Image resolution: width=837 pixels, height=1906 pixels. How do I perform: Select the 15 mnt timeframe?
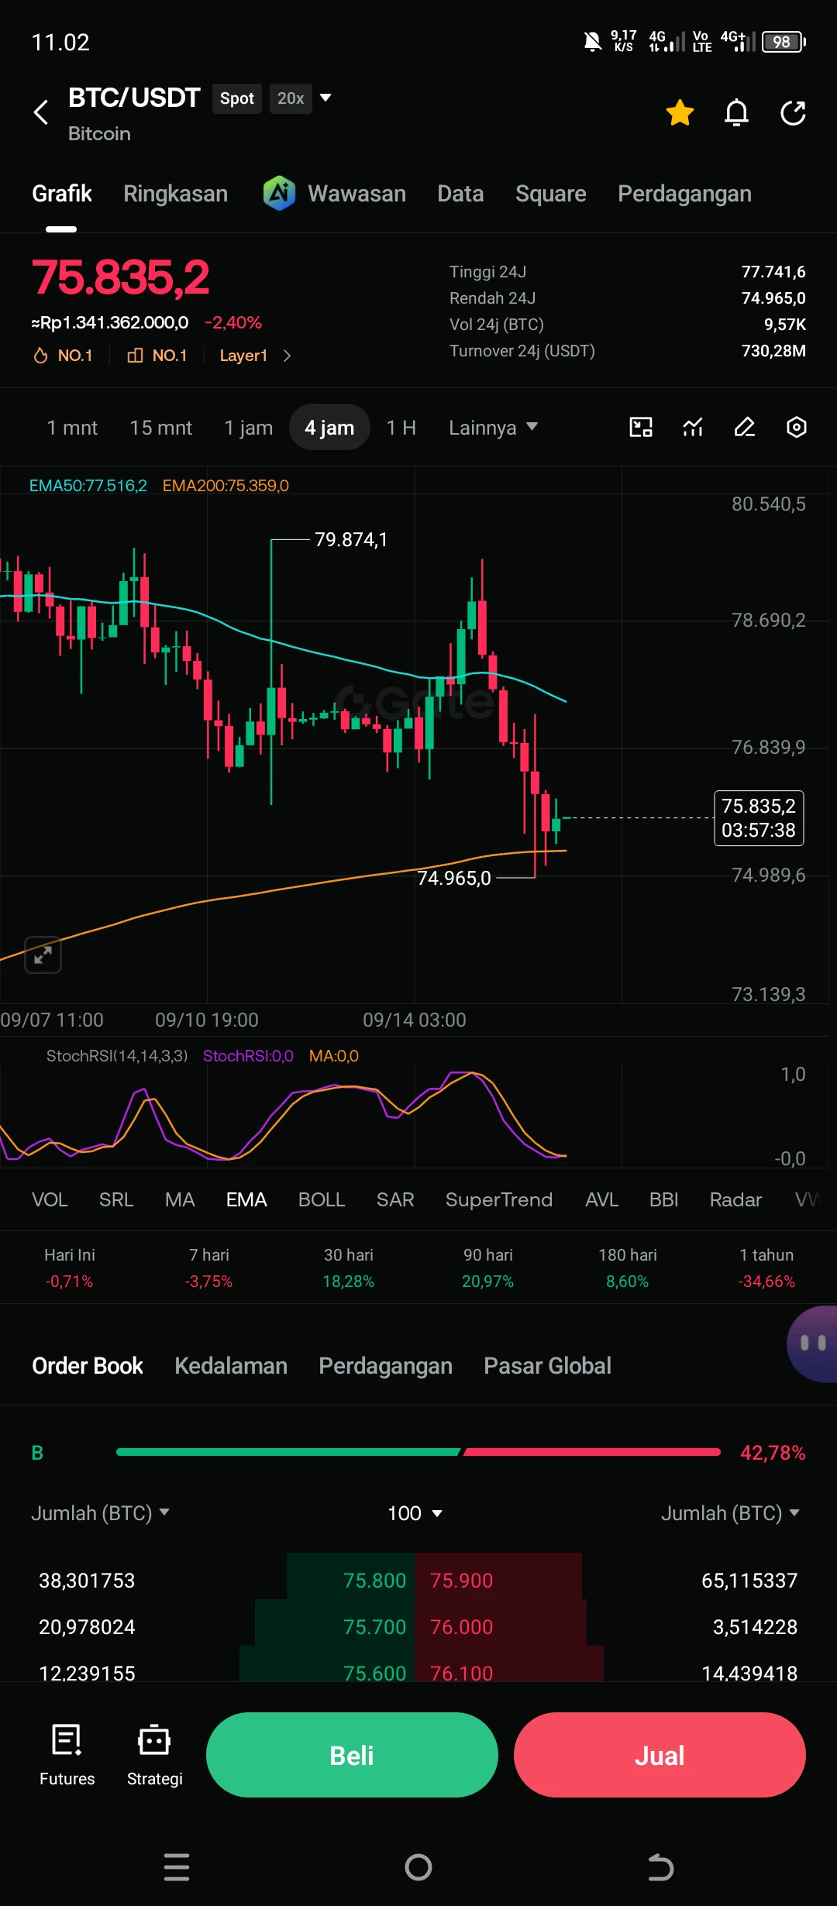(160, 428)
